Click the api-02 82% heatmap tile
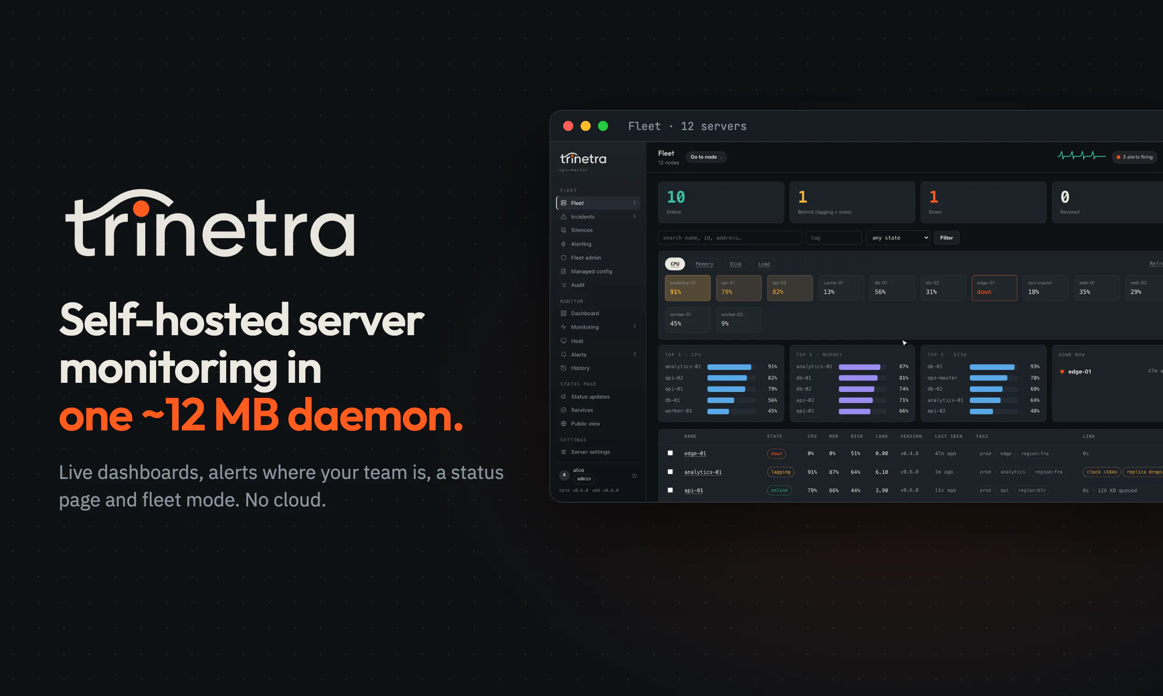The image size is (1163, 696). 790,288
